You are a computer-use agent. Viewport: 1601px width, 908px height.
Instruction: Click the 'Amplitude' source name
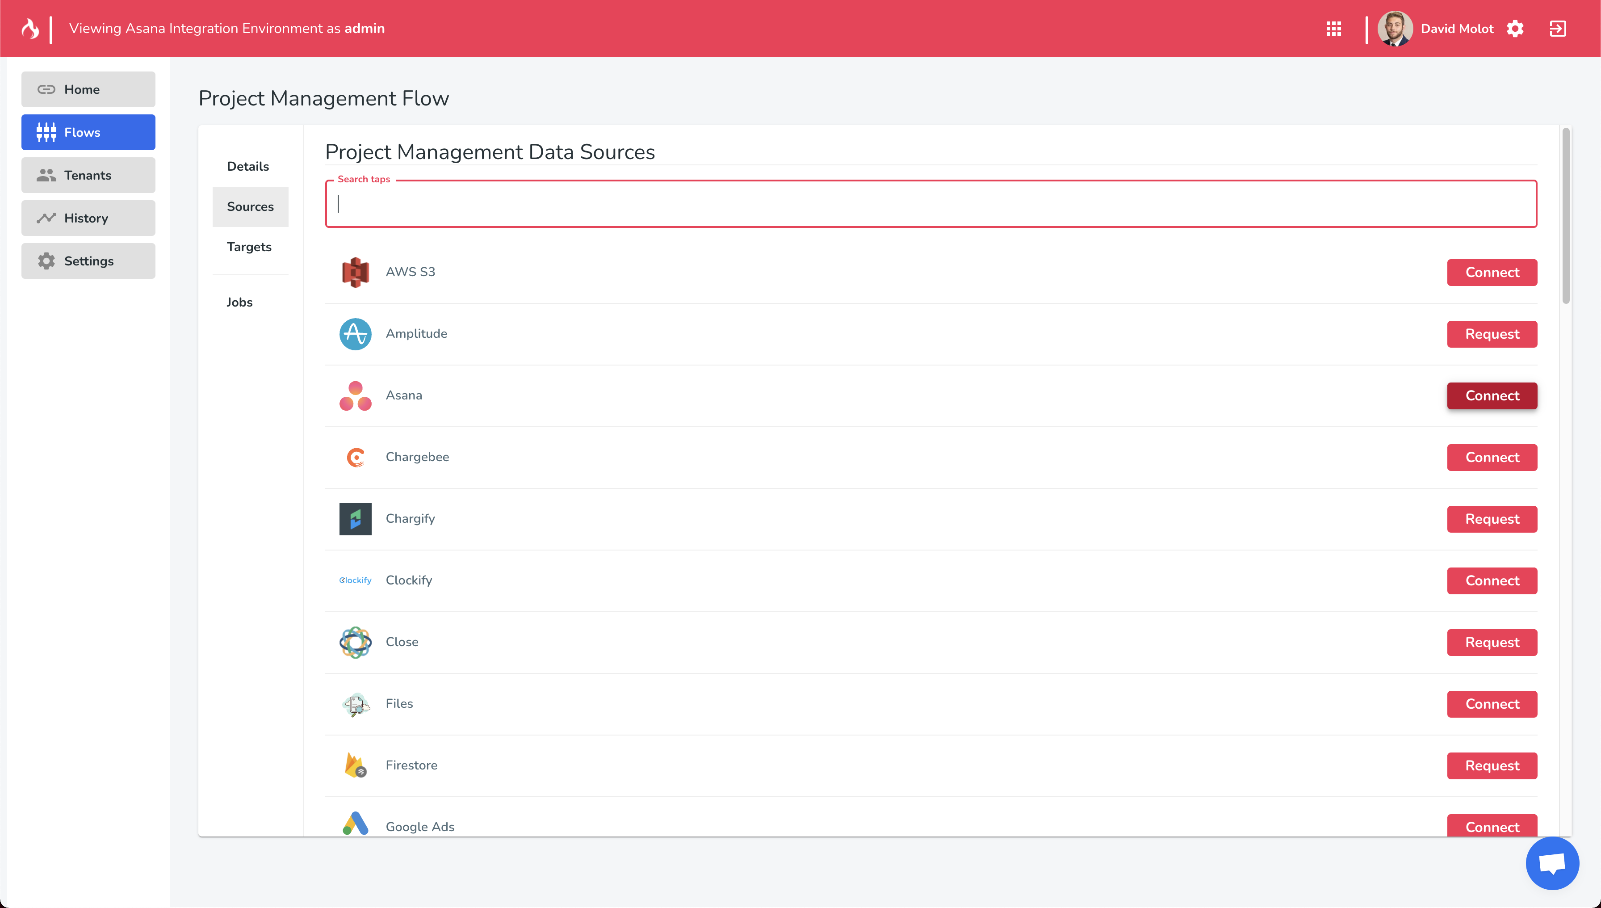click(x=416, y=334)
